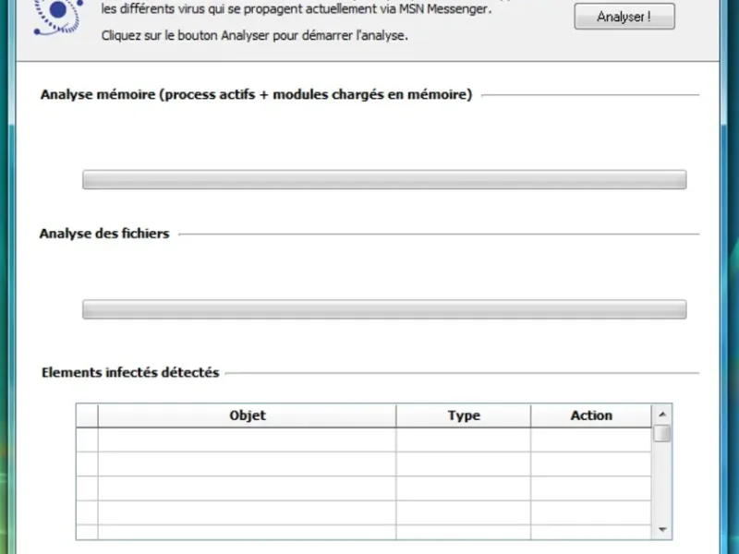Click the "Analyse des fichiers" section label
Viewport: 739px width, 554px height.
coord(104,234)
